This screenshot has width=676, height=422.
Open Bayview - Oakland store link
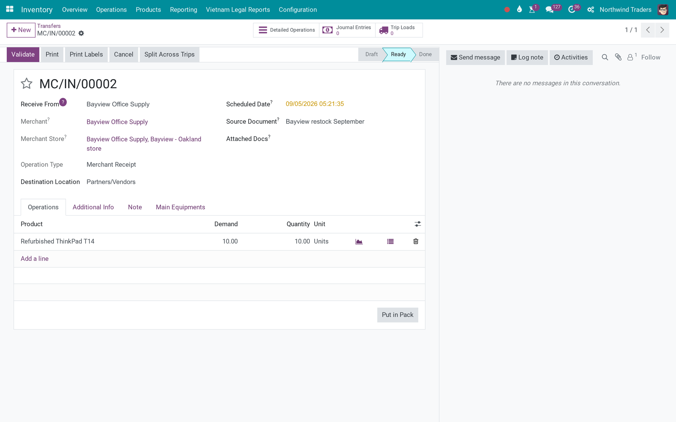tap(144, 144)
